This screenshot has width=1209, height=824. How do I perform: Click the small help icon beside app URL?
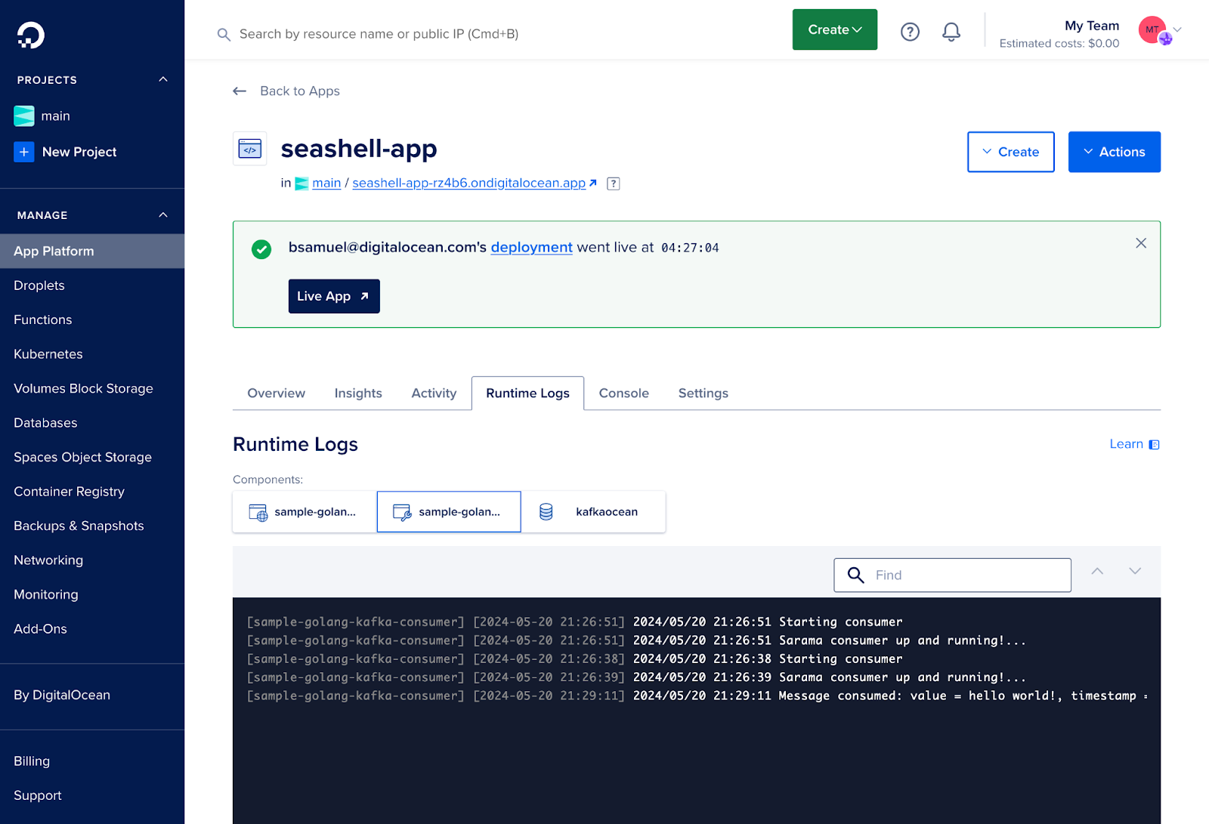pos(614,184)
